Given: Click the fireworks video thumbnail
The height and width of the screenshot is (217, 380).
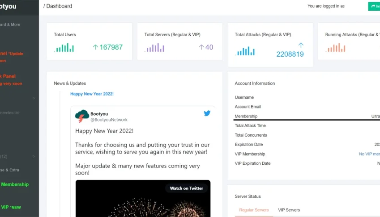Looking at the screenshot, I should [x=143, y=198].
